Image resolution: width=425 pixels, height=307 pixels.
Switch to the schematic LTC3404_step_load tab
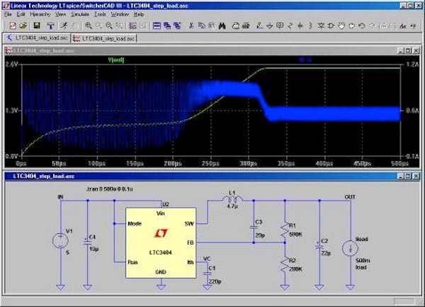[37, 38]
